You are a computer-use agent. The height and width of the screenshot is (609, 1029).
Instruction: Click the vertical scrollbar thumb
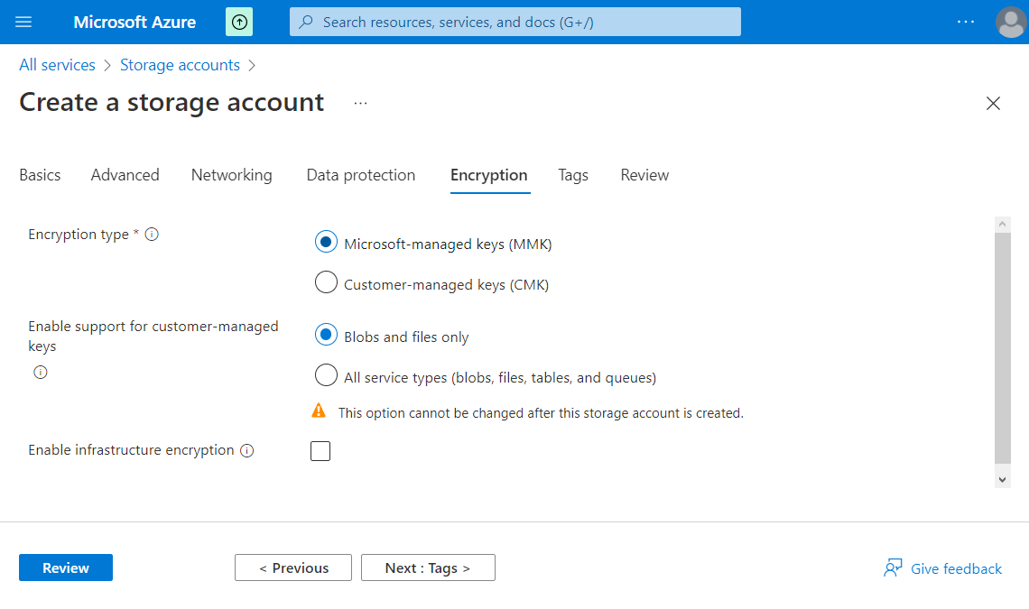tap(1002, 348)
